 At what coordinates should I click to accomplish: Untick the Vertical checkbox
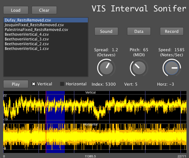[x=34, y=84]
